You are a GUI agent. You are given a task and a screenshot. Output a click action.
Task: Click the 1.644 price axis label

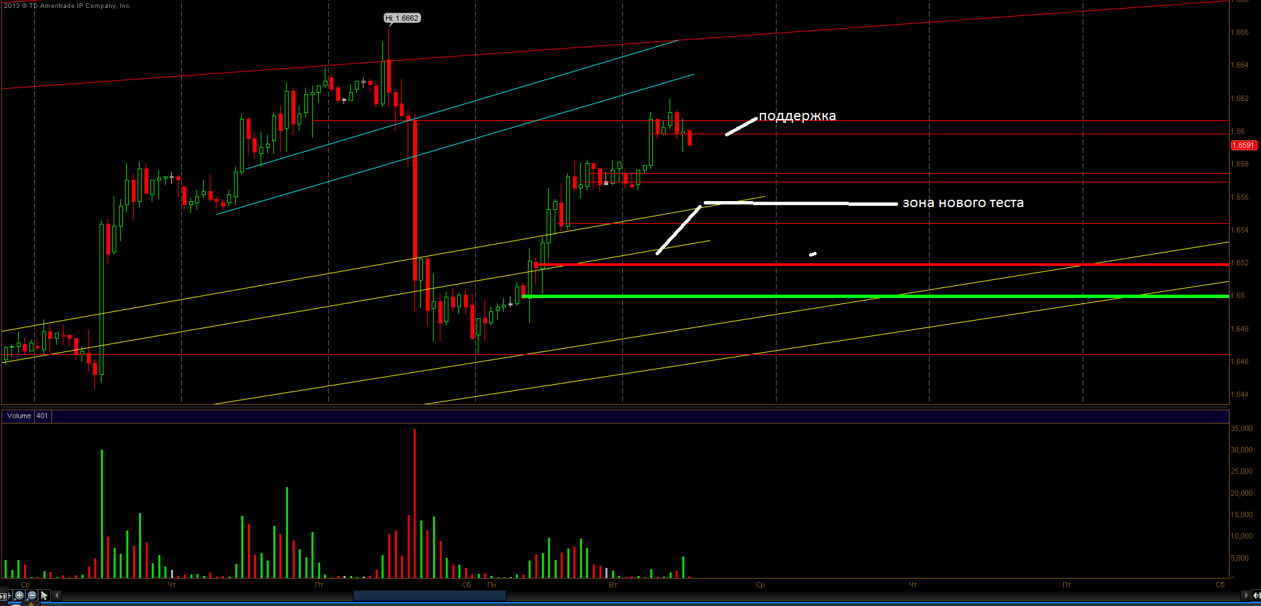pyautogui.click(x=1240, y=394)
